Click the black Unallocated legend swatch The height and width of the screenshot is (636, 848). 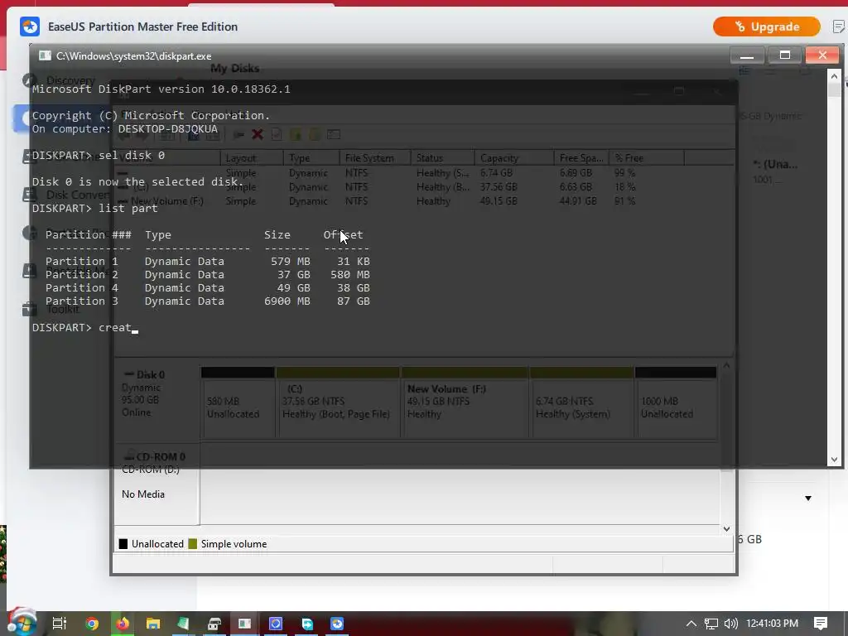point(123,544)
